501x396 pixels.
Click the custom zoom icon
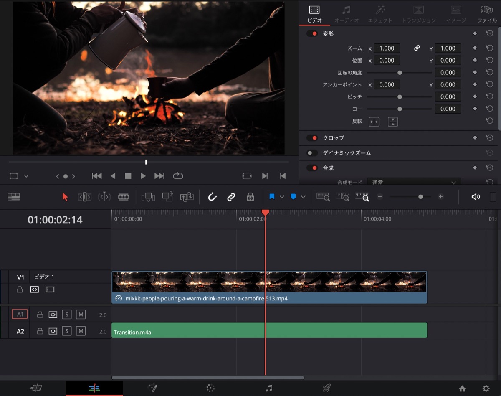tap(362, 197)
